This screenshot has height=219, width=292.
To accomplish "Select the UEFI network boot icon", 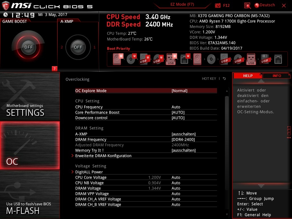I will [185, 59].
